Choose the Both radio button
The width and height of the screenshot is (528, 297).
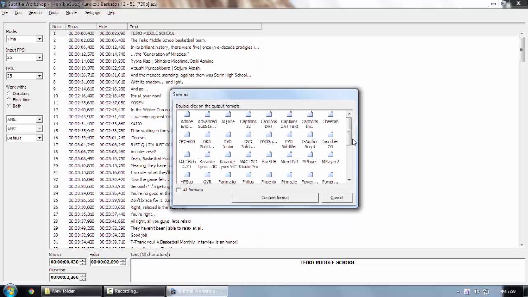pyautogui.click(x=9, y=106)
